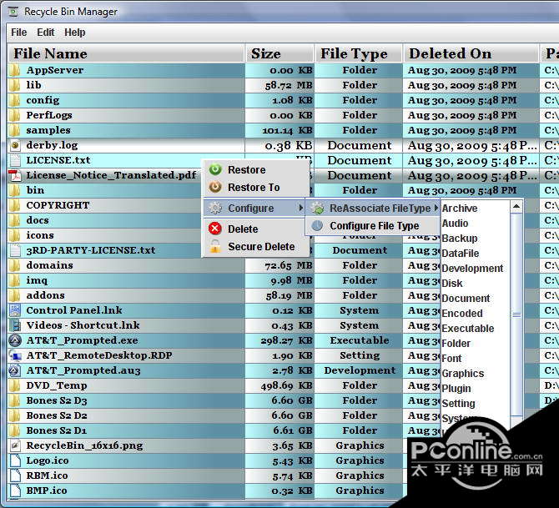Click the file type list scrollbar thumb
559x508 pixels.
[516, 314]
